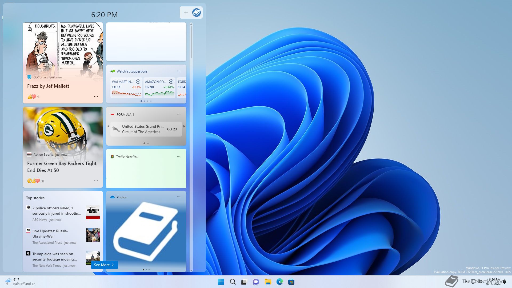This screenshot has height=288, width=512.
Task: Open Formula 1 widget options menu
Action: pos(179,114)
